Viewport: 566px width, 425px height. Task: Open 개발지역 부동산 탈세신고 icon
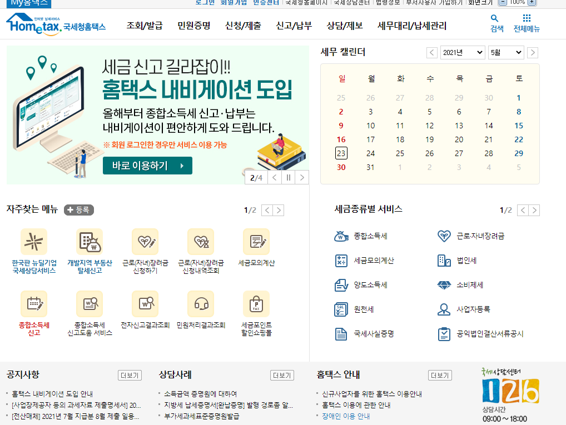coord(90,242)
